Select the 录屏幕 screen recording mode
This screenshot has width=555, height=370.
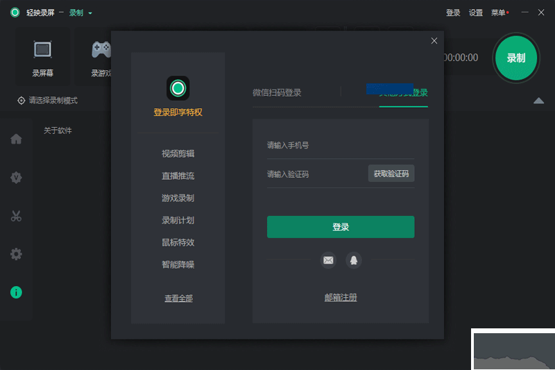42,58
